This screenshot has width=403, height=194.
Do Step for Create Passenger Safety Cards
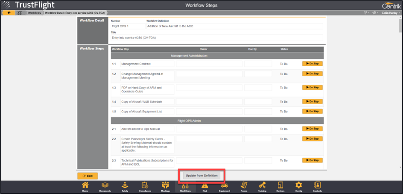(312, 139)
